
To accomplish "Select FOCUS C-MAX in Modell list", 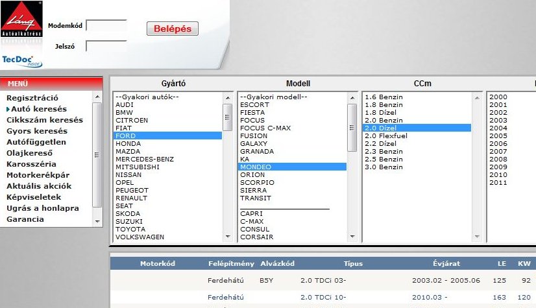I will pos(292,128).
